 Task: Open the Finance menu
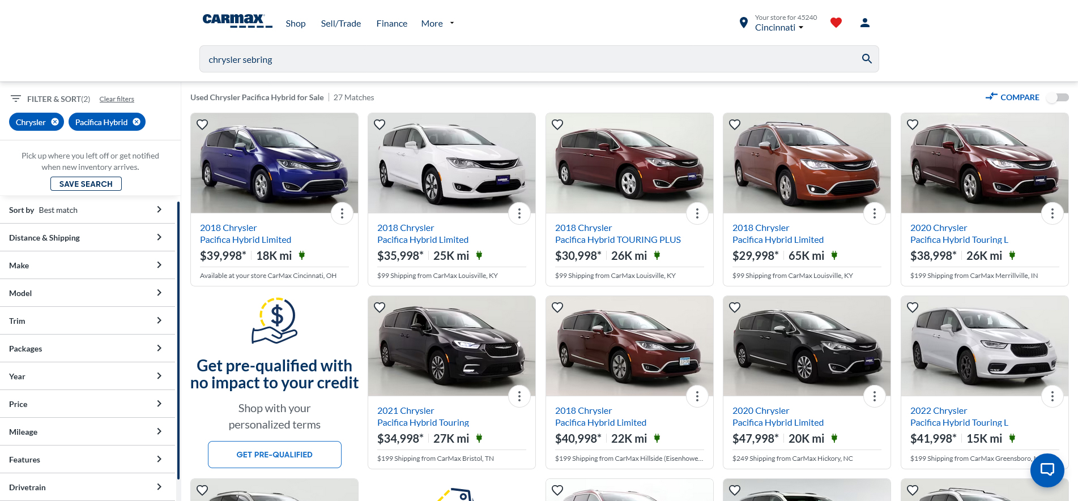[392, 23]
